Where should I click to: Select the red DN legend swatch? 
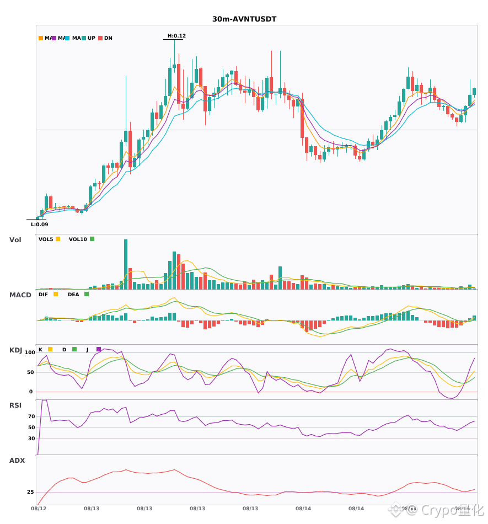(100, 38)
